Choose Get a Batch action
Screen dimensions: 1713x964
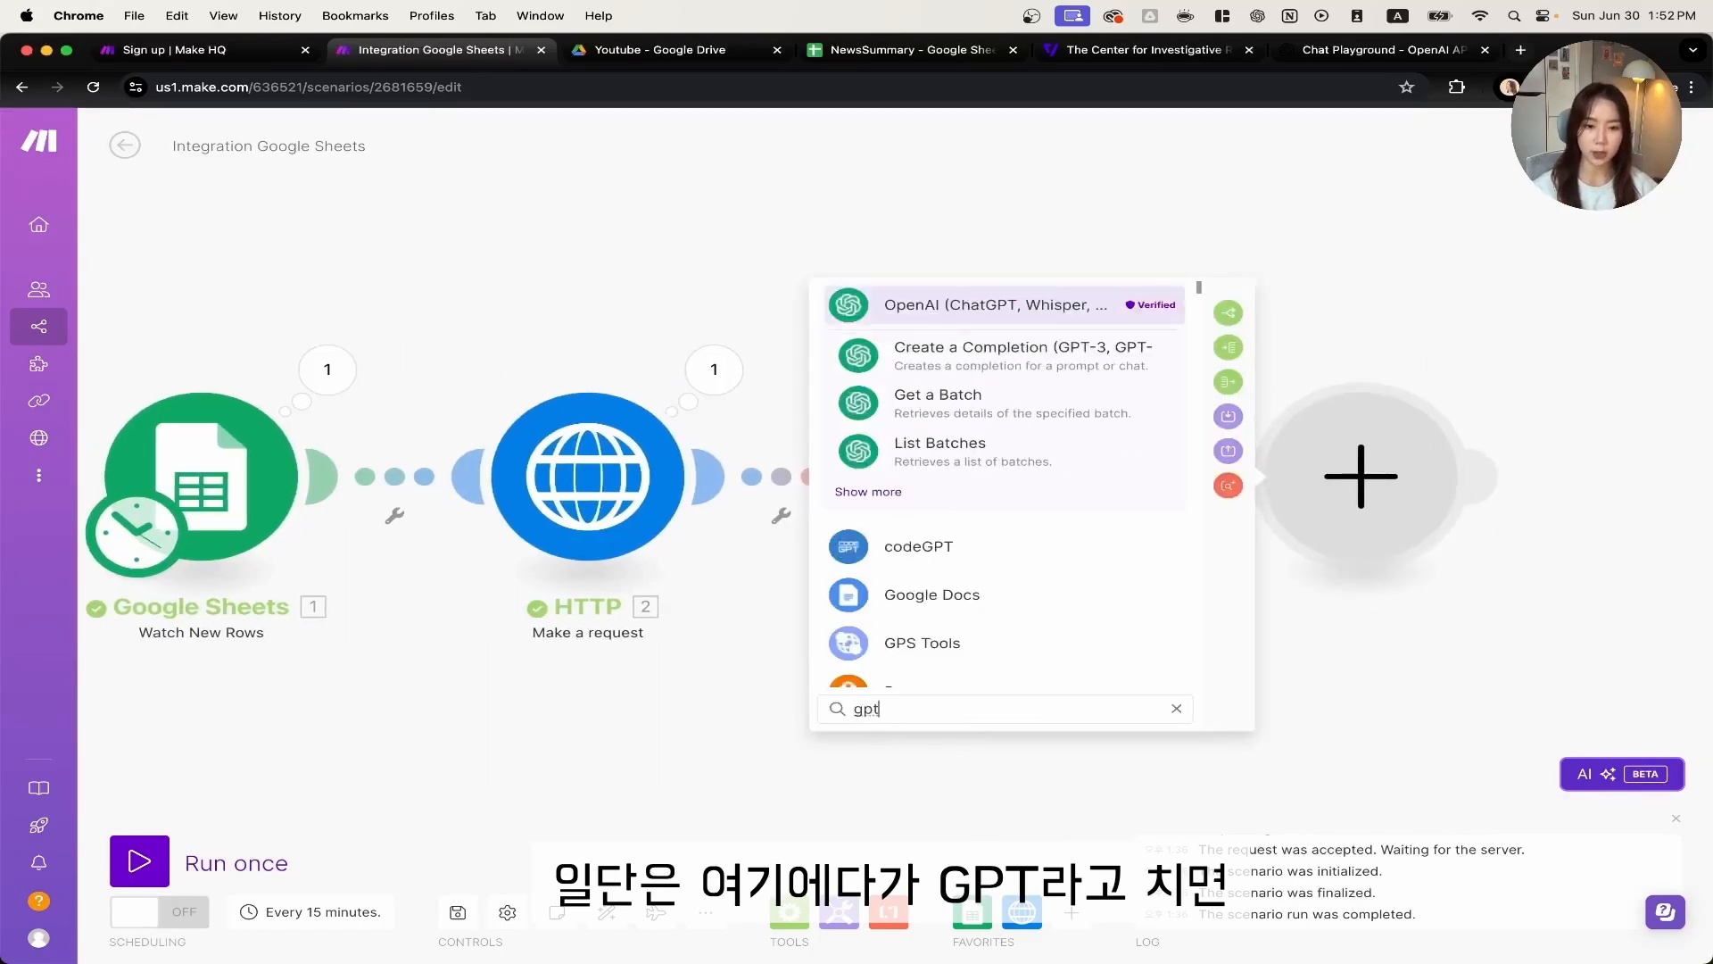point(1005,403)
